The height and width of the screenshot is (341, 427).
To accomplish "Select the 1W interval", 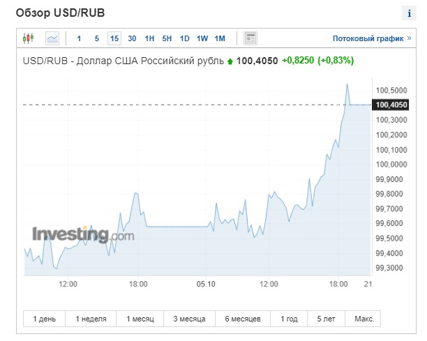I will pyautogui.click(x=202, y=38).
